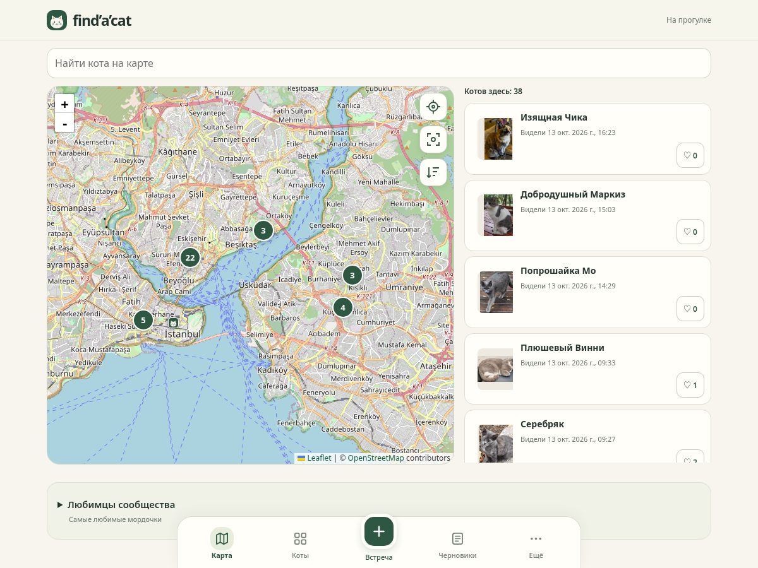The width and height of the screenshot is (758, 568).
Task: Click Самые любимые мордочки subtitle
Action: (115, 519)
